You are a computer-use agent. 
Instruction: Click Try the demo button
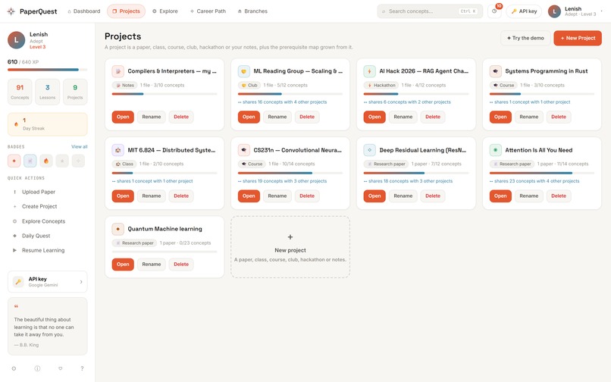(525, 38)
